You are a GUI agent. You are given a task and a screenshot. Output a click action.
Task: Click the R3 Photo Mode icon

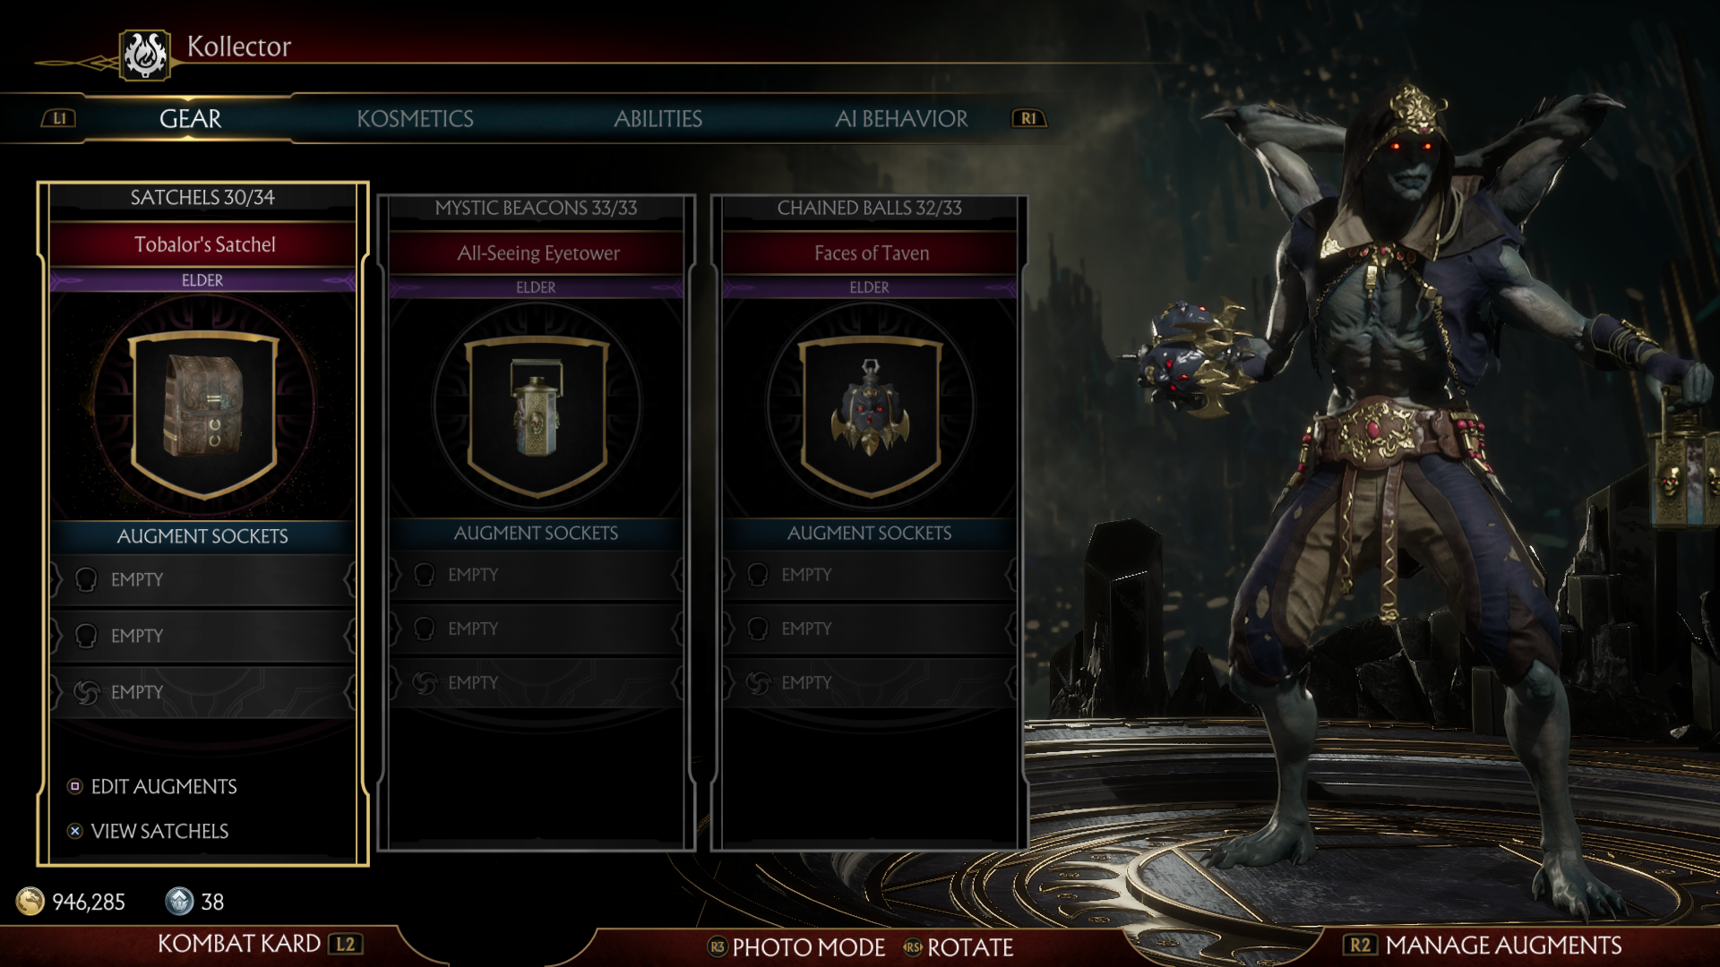pos(717,947)
